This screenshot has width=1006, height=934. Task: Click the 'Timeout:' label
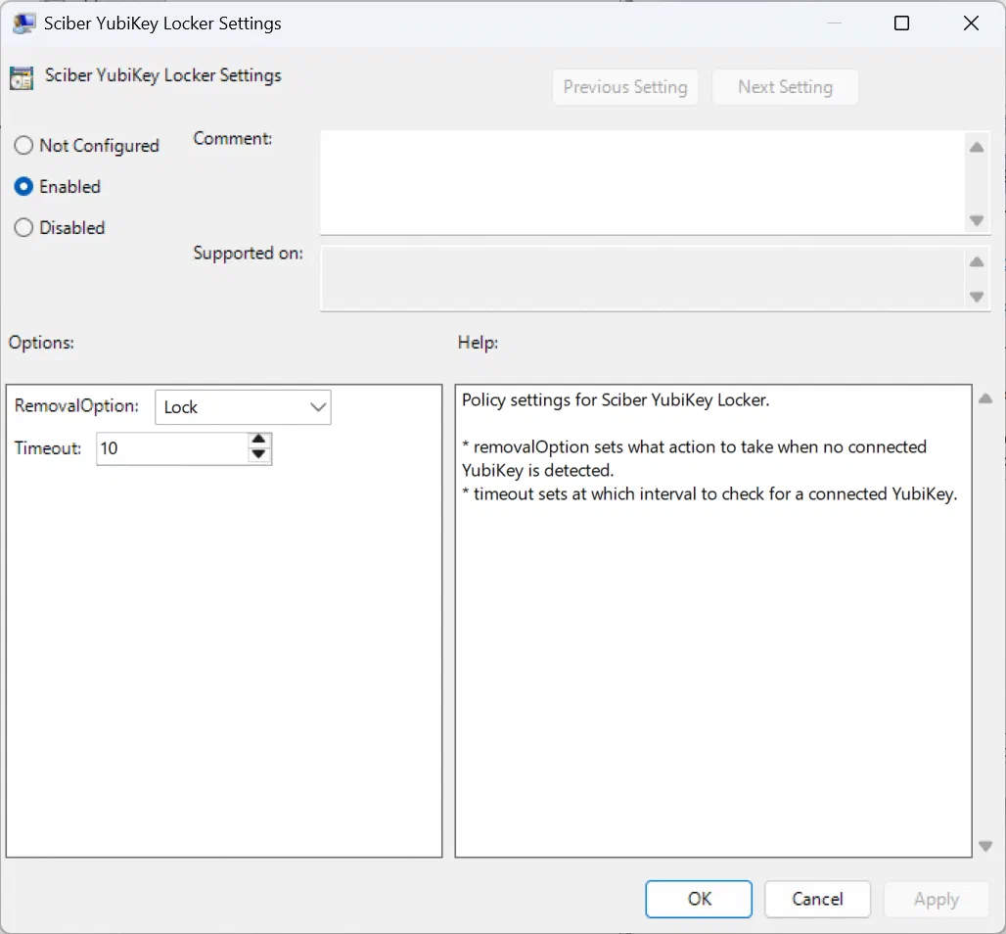click(x=48, y=448)
